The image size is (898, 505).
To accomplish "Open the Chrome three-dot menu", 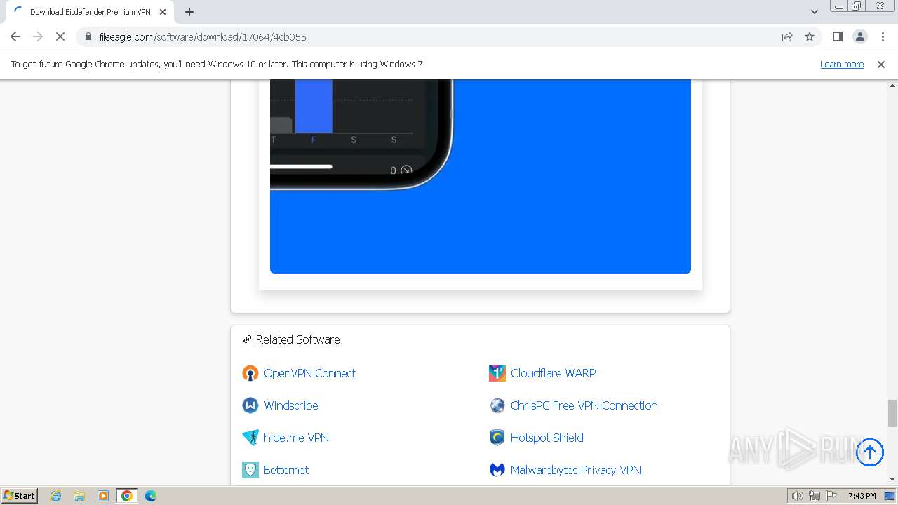I will pyautogui.click(x=883, y=36).
